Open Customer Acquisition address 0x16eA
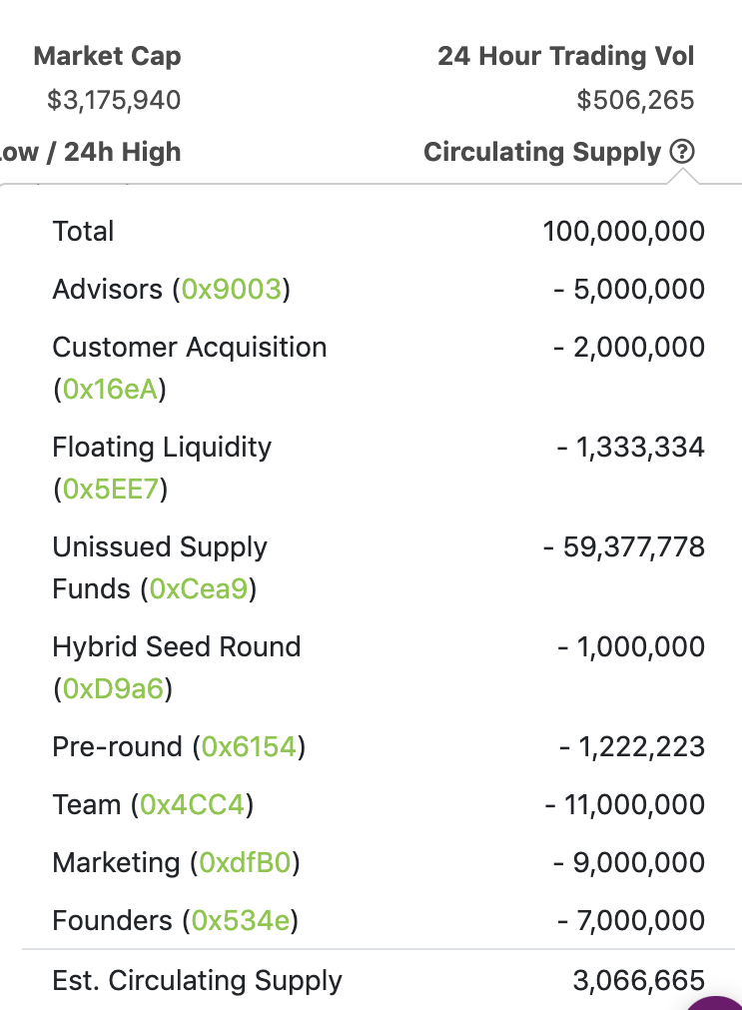 click(110, 389)
